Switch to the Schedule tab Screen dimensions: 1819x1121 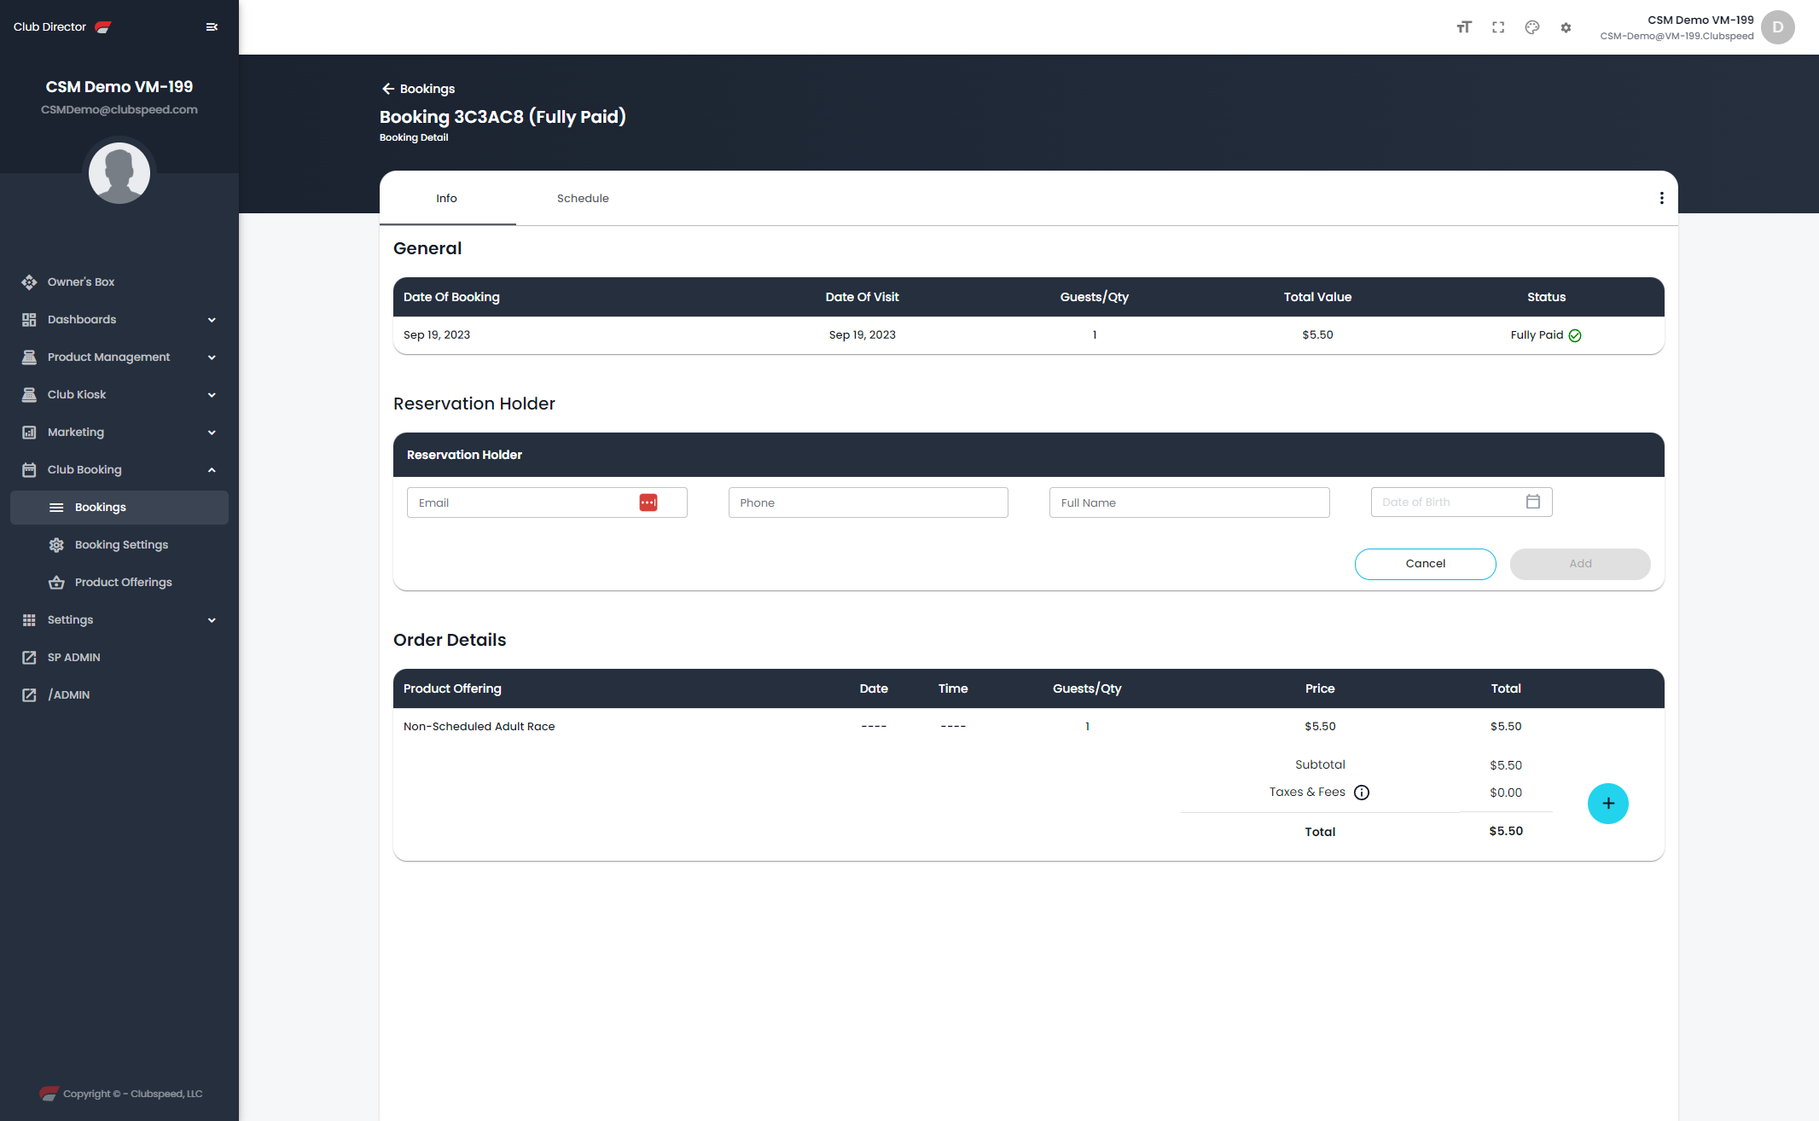[x=583, y=198]
